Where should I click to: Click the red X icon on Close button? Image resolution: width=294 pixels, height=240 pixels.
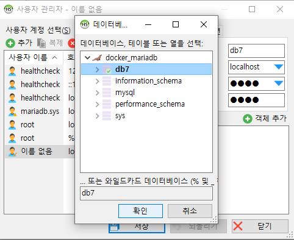(238, 226)
